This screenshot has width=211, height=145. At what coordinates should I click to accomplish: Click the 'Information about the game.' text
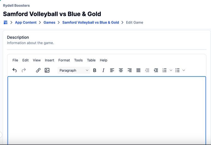click(31, 43)
